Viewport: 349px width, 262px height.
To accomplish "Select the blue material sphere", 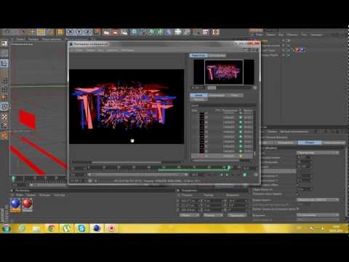I will click(x=15, y=204).
